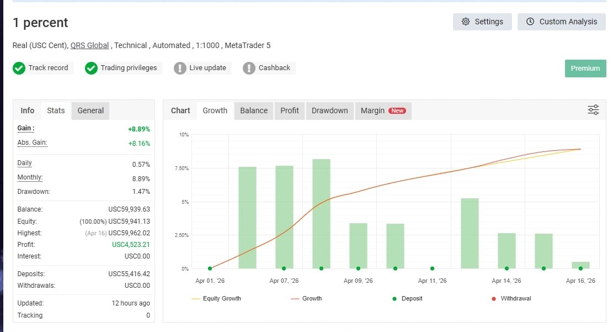This screenshot has width=613, height=332.
Task: Open the QRS Global broker link
Action: (89, 45)
